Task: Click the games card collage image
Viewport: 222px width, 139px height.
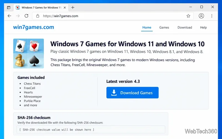Action: (29, 53)
